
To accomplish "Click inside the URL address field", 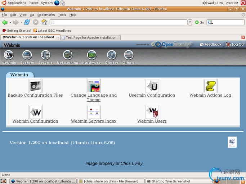I will coord(118,22).
